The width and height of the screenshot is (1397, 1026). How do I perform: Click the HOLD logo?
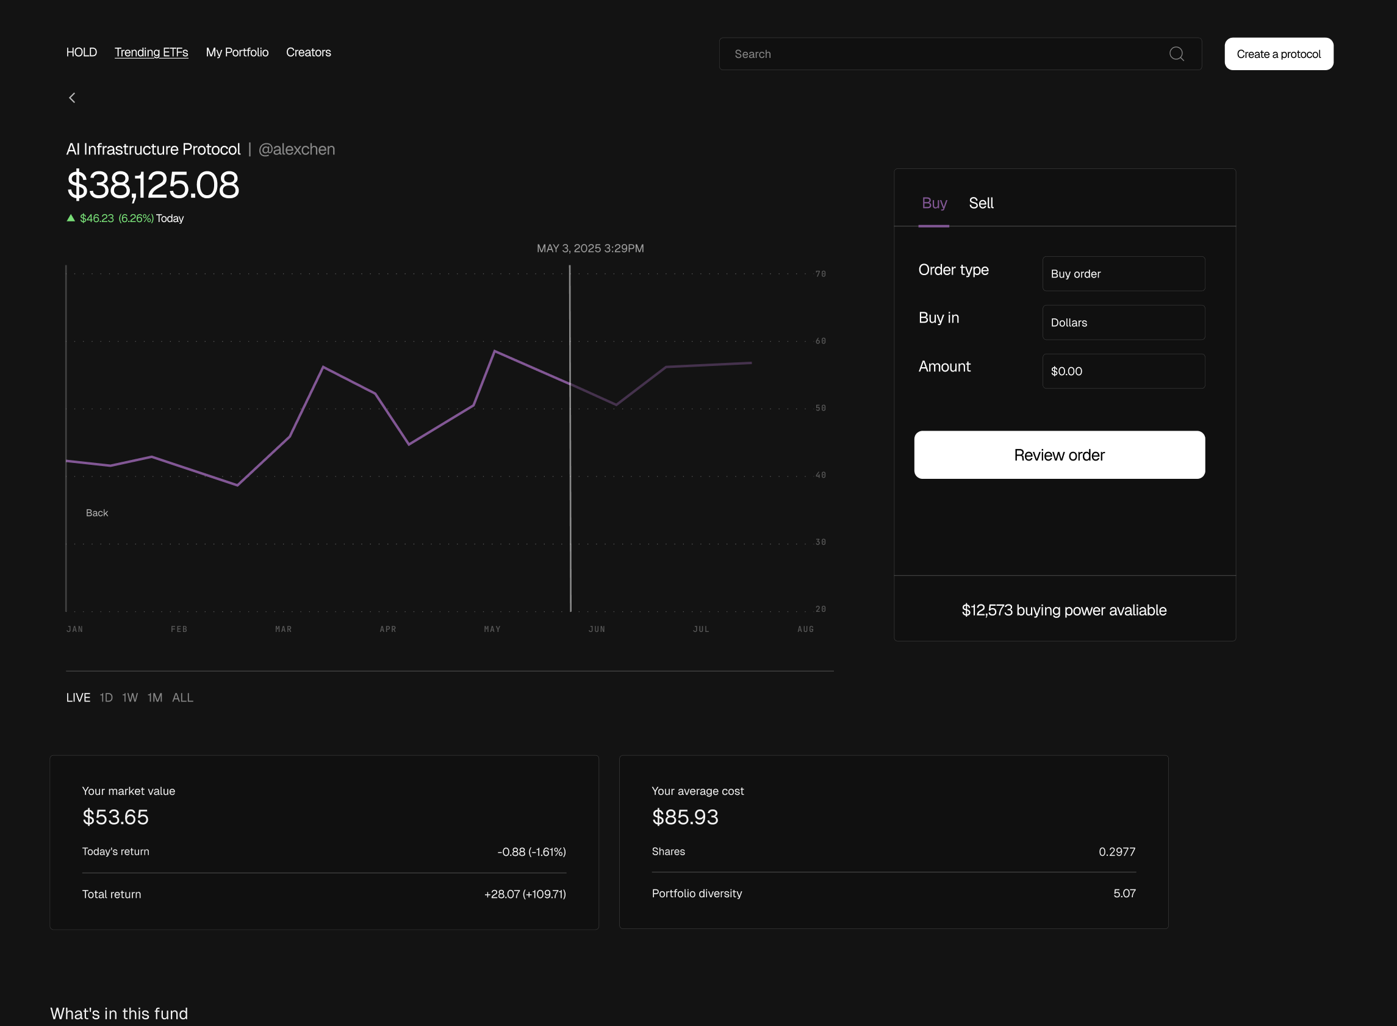coord(81,53)
